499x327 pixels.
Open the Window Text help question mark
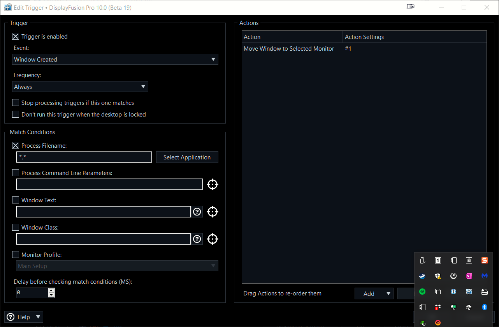(197, 212)
